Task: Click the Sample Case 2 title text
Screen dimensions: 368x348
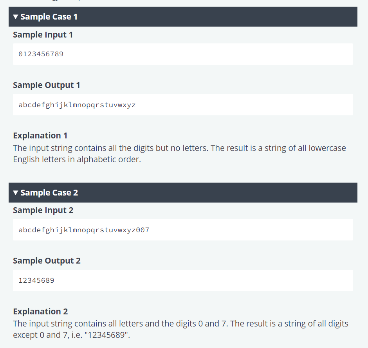Action: point(49,193)
